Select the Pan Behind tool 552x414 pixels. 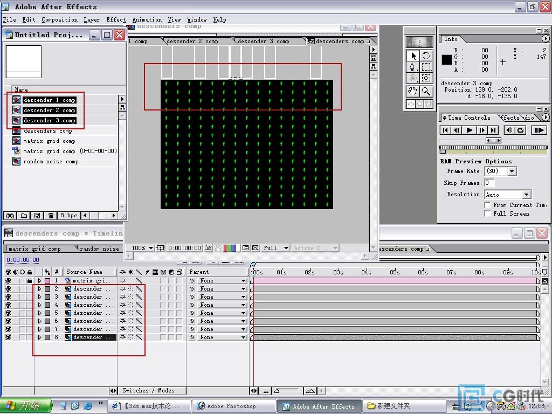426,78
